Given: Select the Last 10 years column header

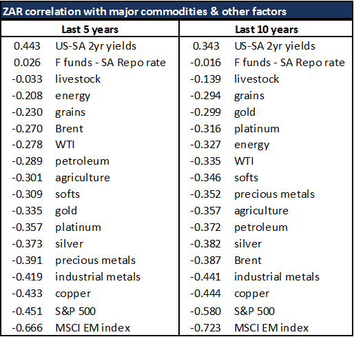Looking at the screenshot, I should (267, 30).
